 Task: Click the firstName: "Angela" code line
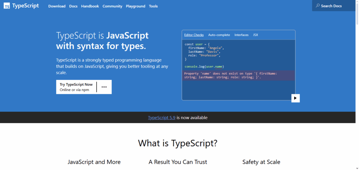[x=206, y=48]
